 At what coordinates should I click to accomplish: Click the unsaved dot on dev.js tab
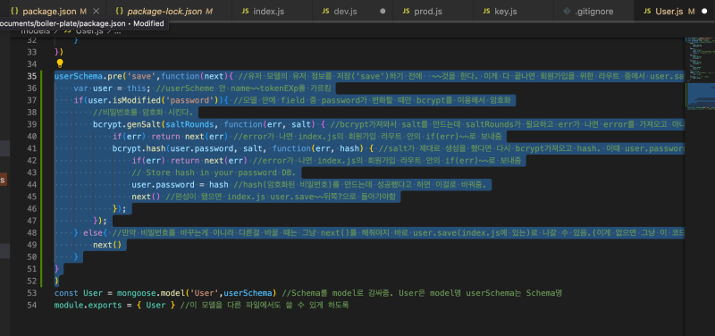tap(383, 11)
